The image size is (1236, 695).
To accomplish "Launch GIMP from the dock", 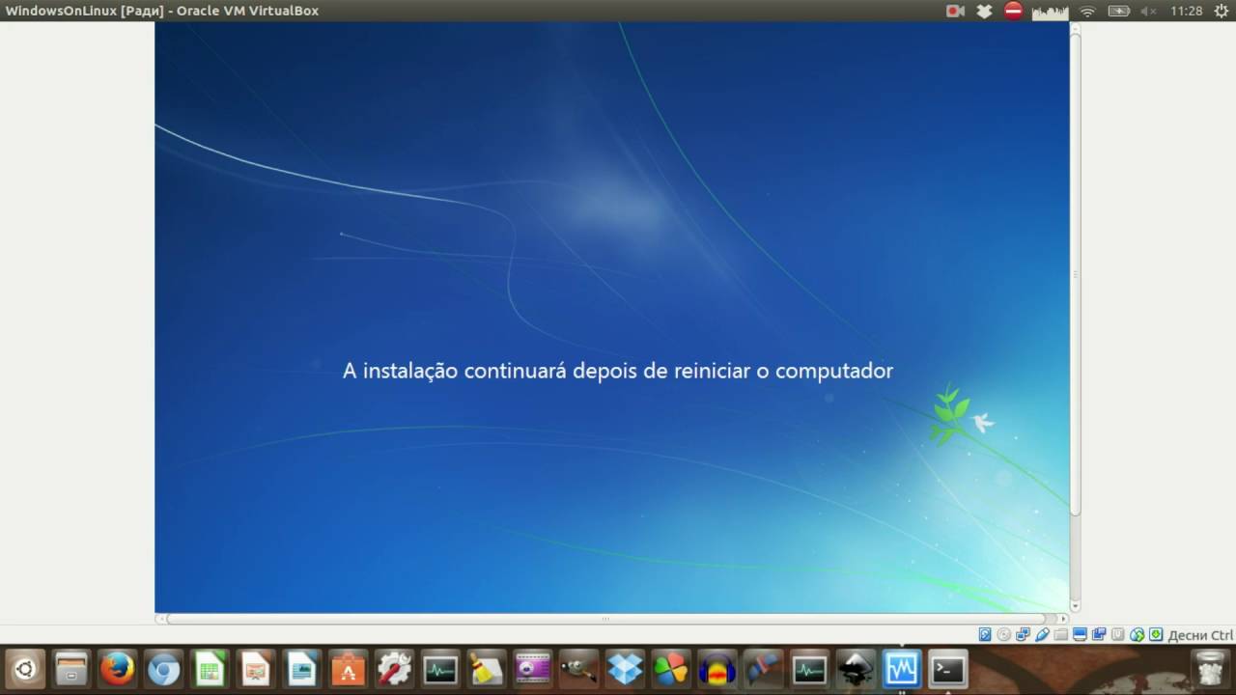I will tap(578, 668).
